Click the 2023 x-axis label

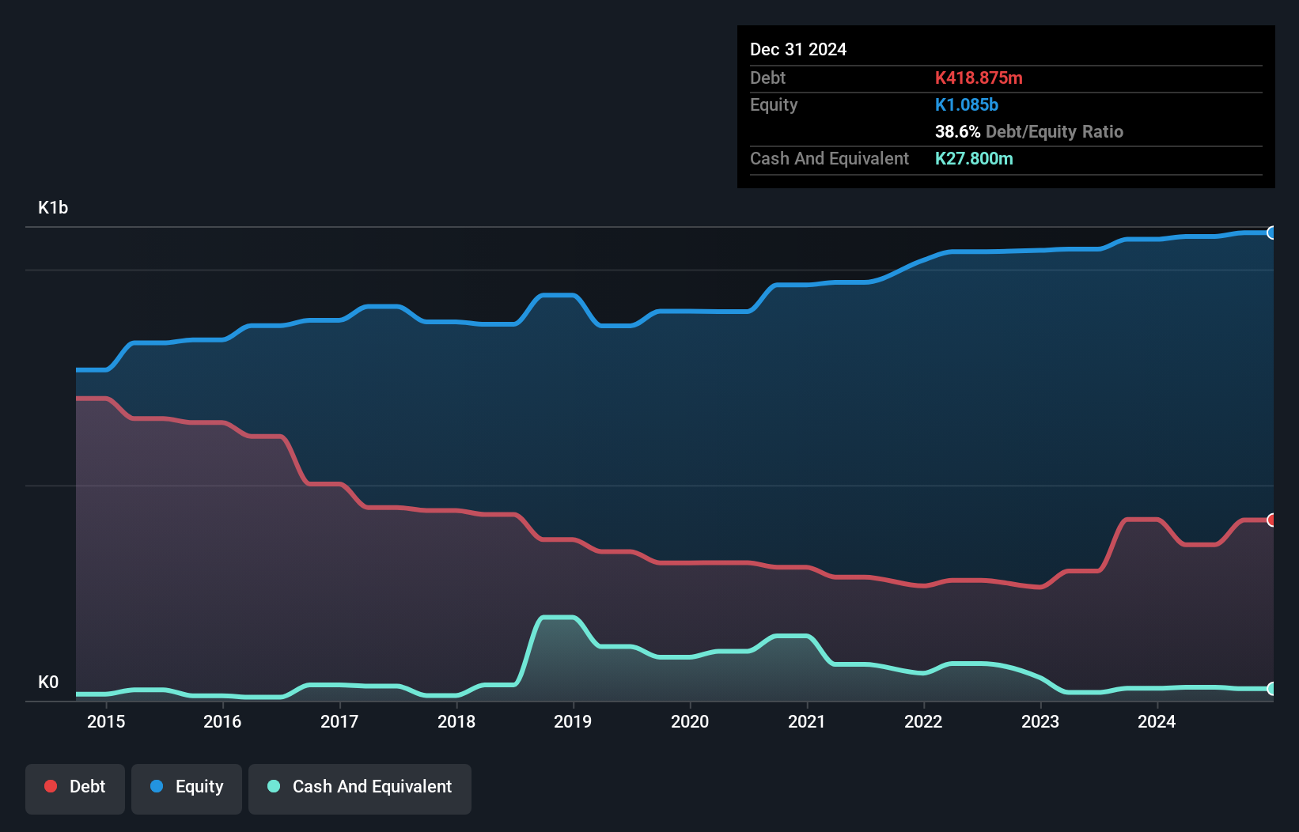tap(1040, 721)
